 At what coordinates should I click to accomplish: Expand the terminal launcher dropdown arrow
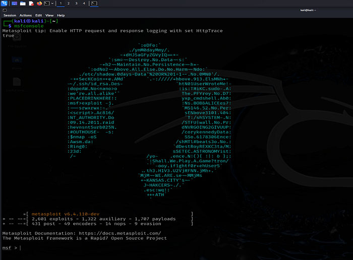click(52, 4)
